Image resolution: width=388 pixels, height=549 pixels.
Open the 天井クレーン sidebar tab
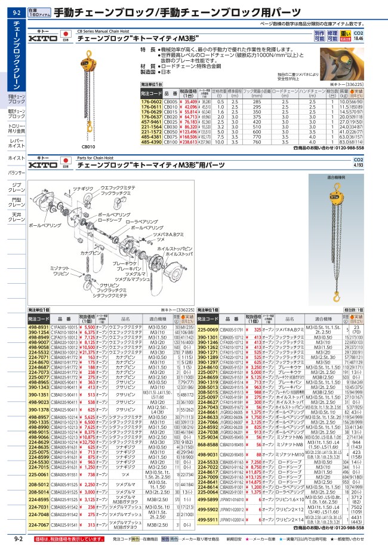coord(17,217)
